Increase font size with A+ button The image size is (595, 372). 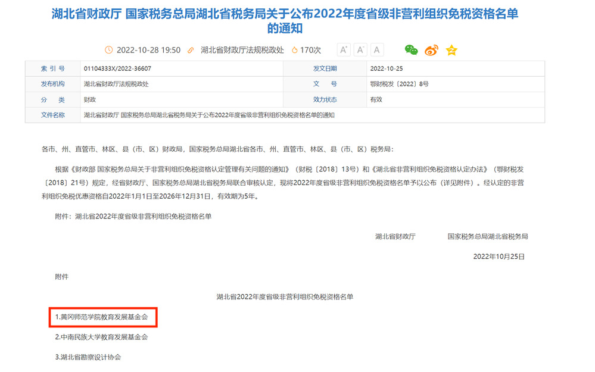(x=344, y=50)
